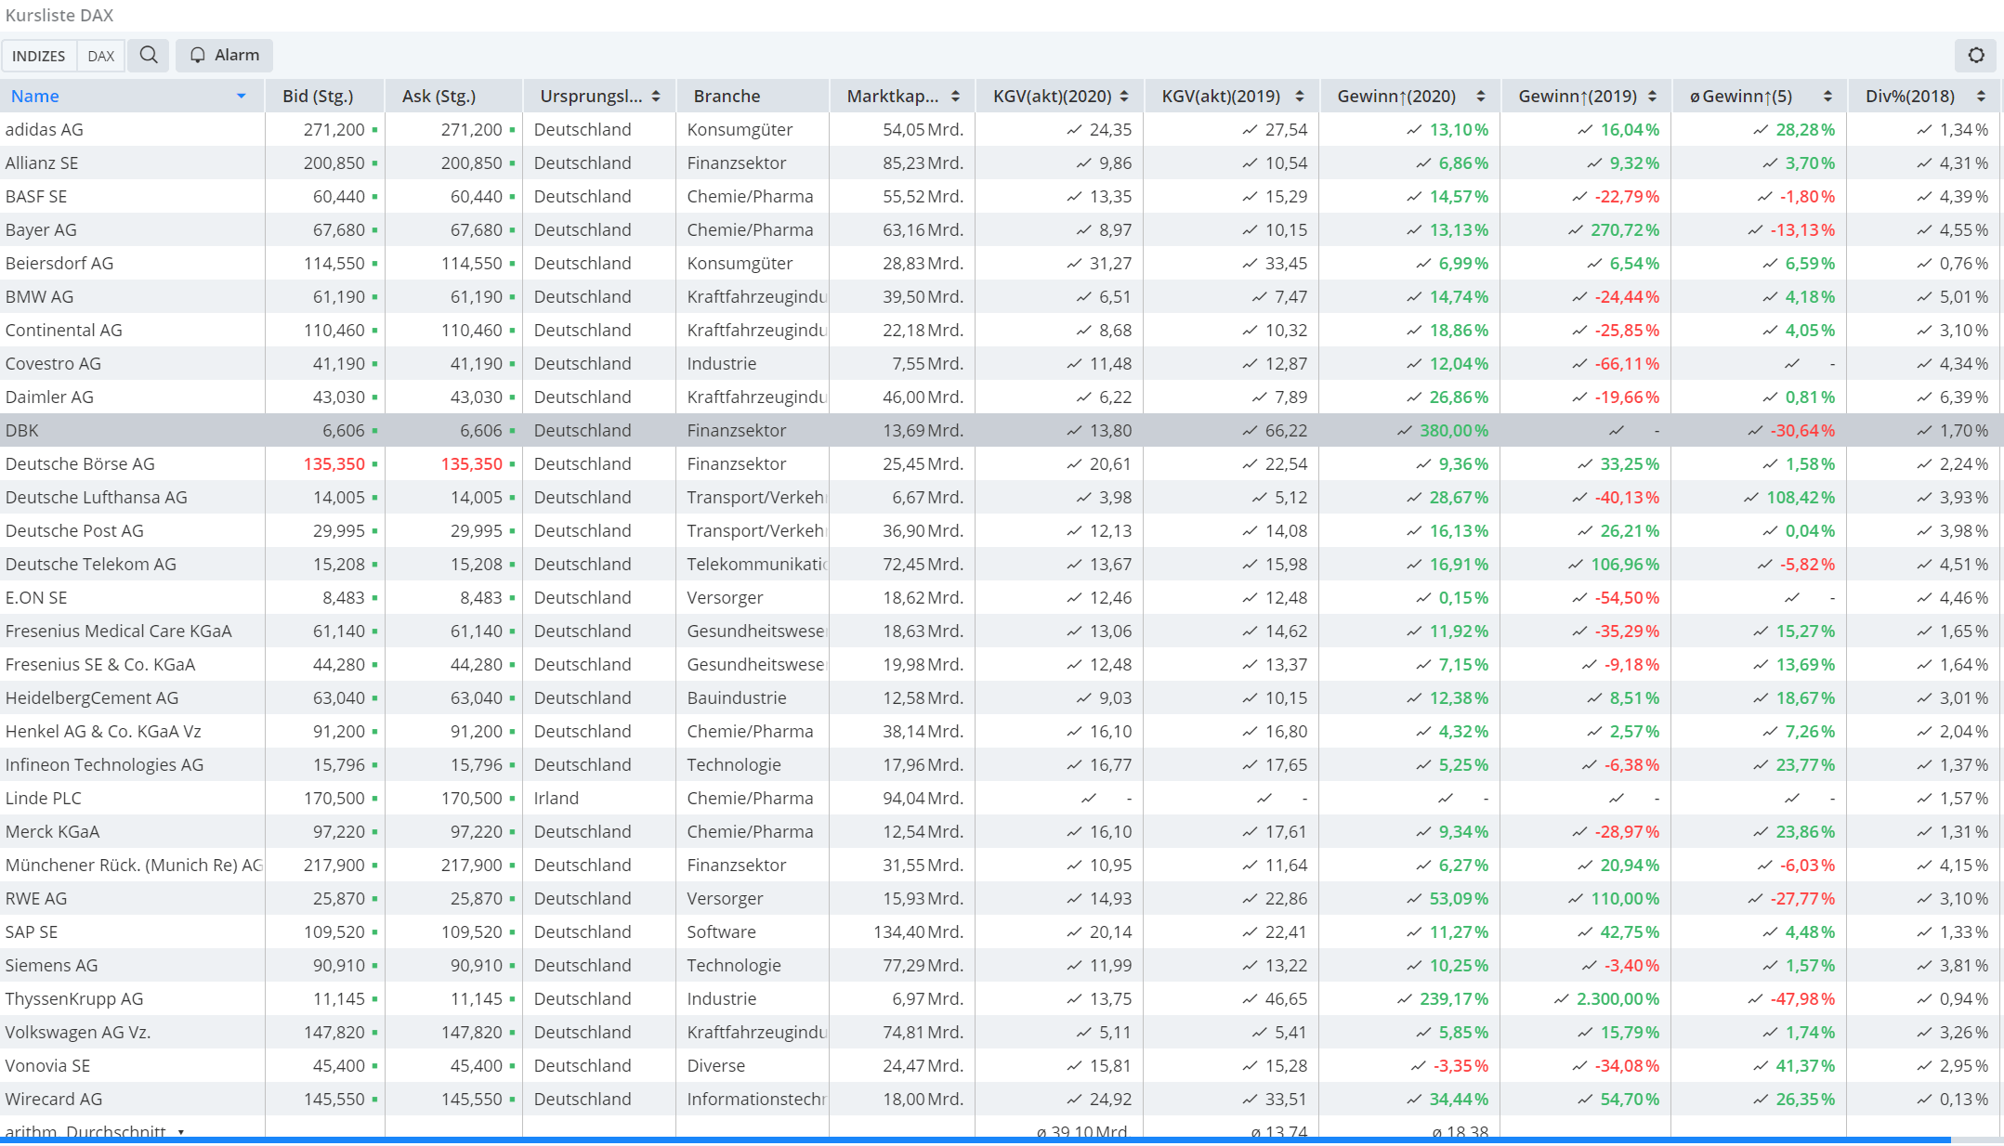The image size is (2004, 1146).
Task: Click green status square next to Allianz Bid
Action: pos(374,163)
